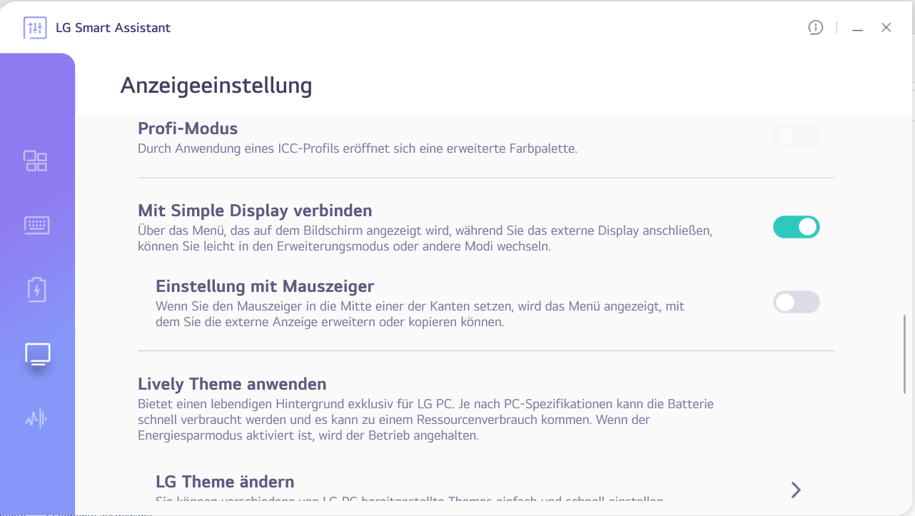Open keyboard settings in the sidebar
The height and width of the screenshot is (516, 915).
(36, 226)
